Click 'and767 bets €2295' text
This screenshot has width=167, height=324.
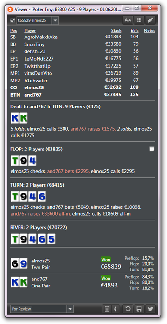point(68,171)
